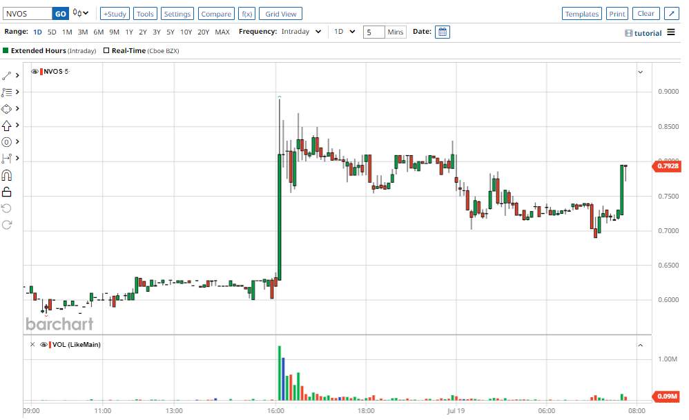This screenshot has width=689, height=420.
Task: Open chart Settings
Action: pyautogui.click(x=177, y=14)
